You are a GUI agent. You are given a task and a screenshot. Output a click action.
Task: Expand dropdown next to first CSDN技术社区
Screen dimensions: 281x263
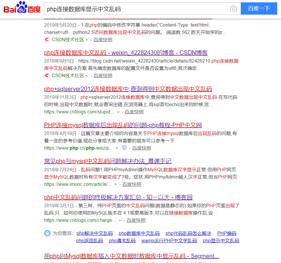[87, 40]
